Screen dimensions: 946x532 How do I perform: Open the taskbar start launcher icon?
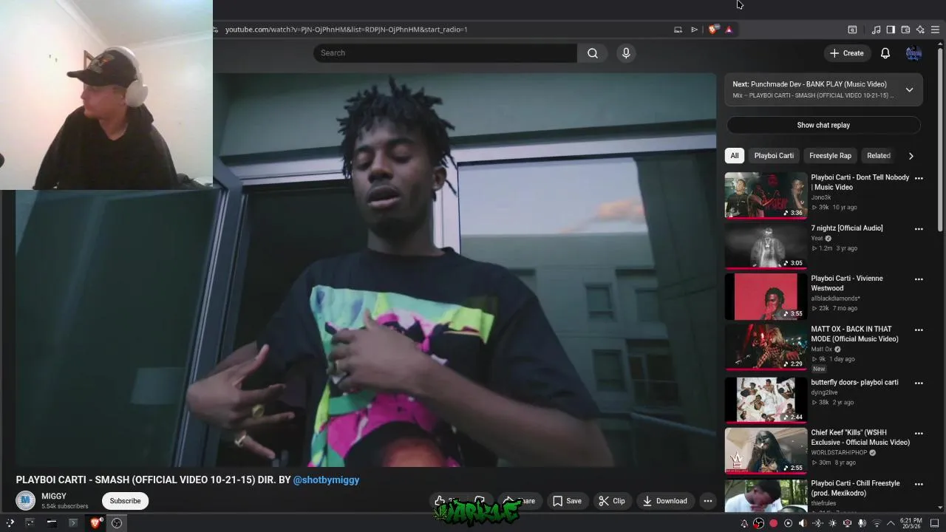10,523
